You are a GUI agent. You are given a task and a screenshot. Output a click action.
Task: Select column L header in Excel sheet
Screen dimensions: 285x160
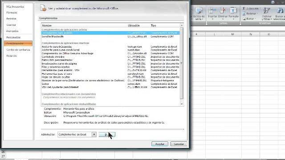tap(215, 34)
